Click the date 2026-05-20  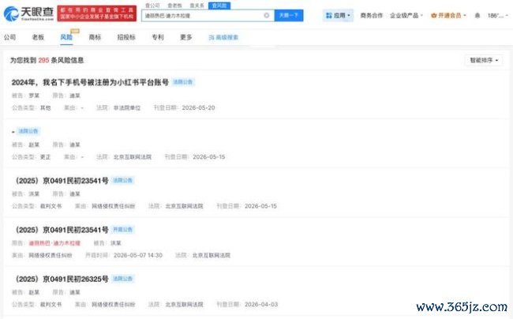point(198,107)
